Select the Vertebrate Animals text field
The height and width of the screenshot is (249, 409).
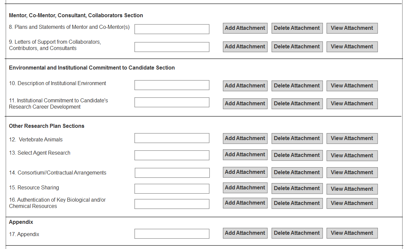click(172, 138)
